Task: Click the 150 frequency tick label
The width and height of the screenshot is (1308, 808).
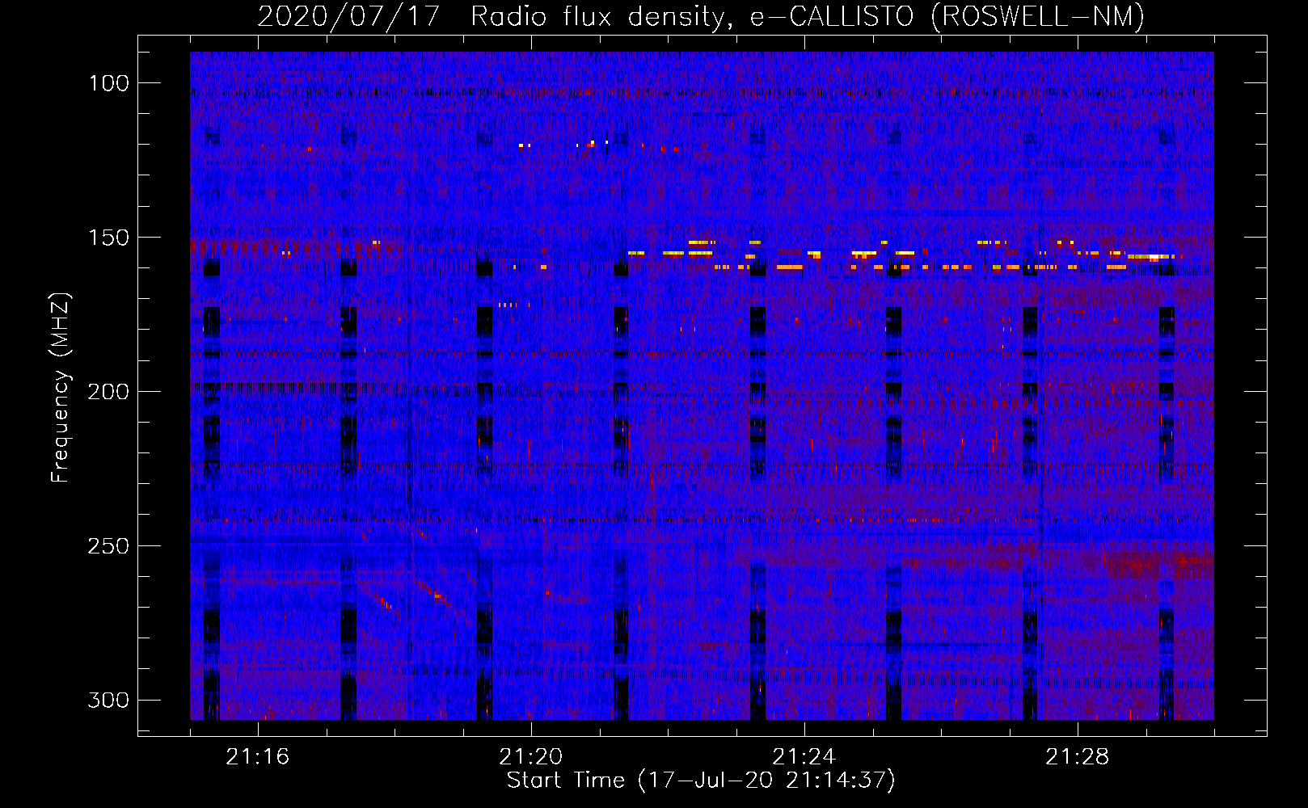Action: tap(109, 238)
